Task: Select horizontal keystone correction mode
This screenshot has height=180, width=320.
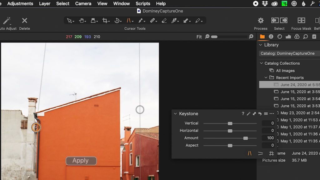Action: [260, 153]
